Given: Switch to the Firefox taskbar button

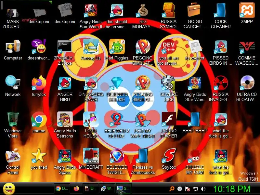Looking at the screenshot, I should (76, 188).
